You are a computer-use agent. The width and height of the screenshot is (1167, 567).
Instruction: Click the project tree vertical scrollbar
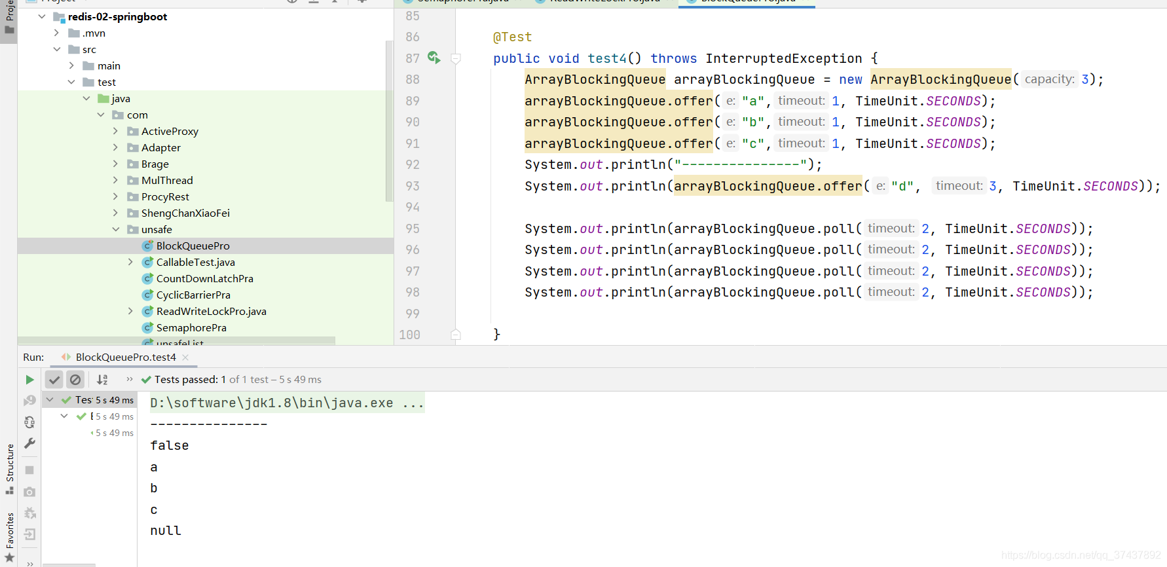pyautogui.click(x=390, y=121)
